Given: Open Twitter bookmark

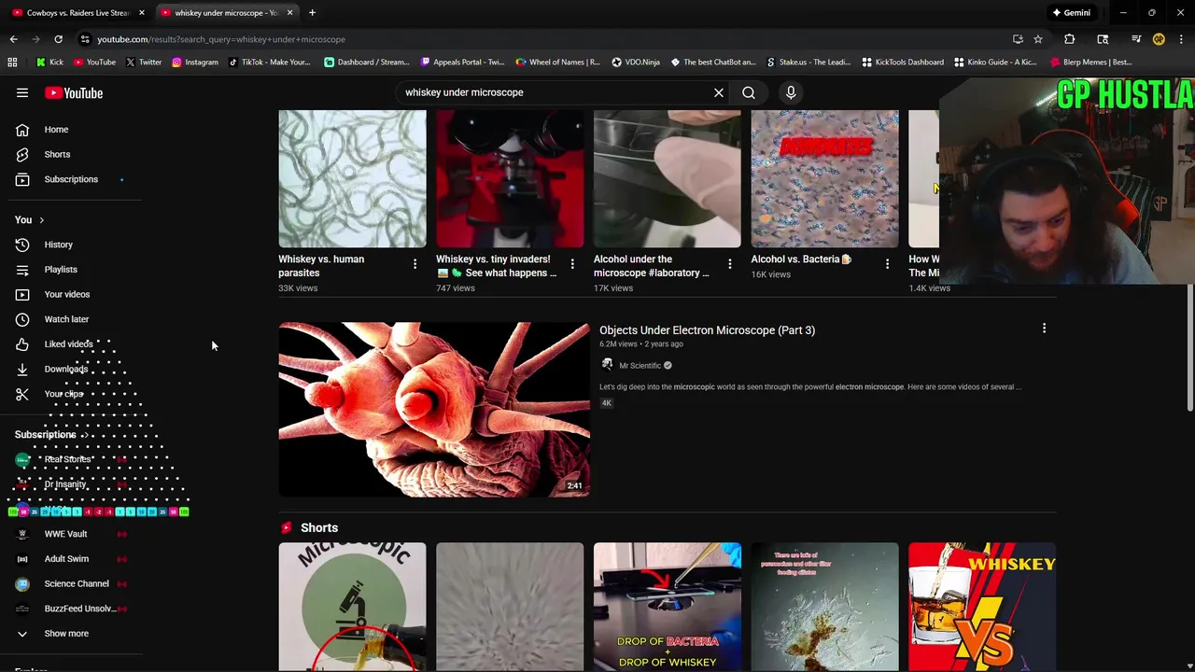Looking at the screenshot, I should tap(143, 63).
